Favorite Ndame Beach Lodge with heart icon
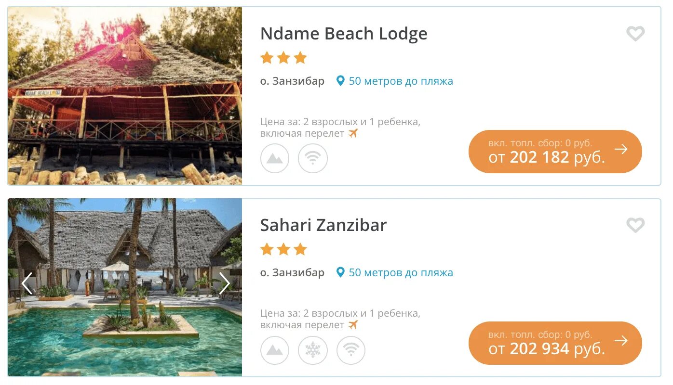 (x=635, y=34)
